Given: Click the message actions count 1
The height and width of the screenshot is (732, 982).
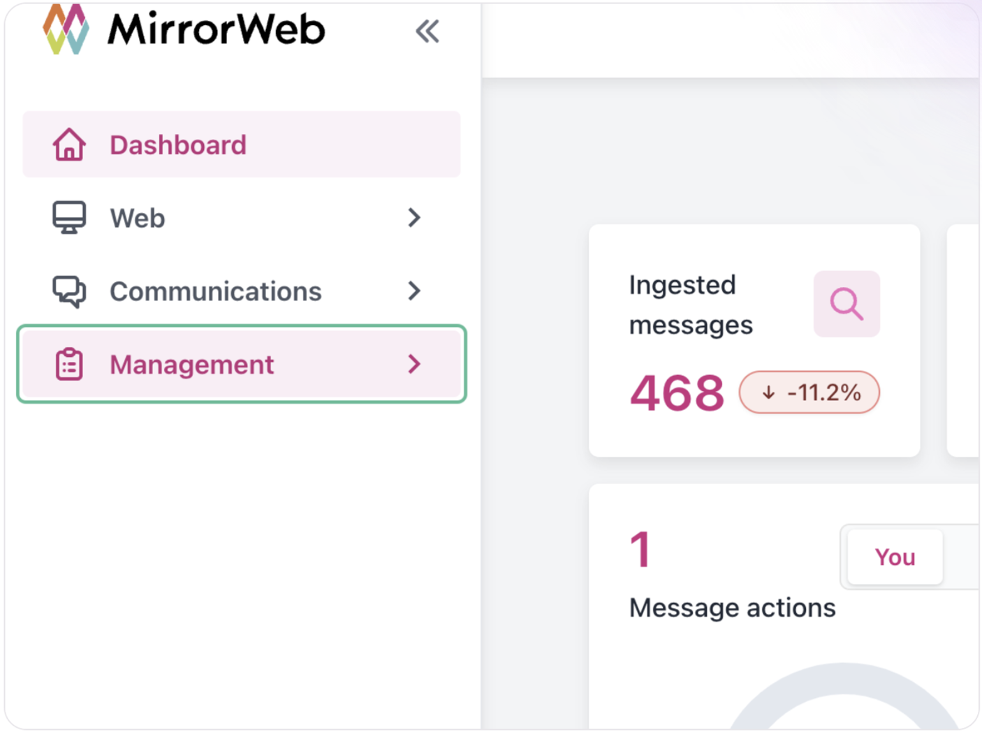Looking at the screenshot, I should tap(640, 550).
